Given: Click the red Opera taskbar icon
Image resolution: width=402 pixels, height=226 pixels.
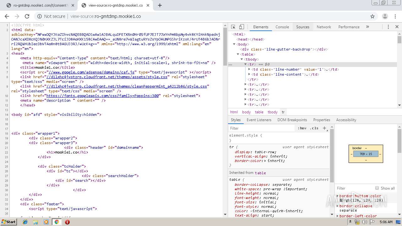Looking at the screenshot, I should click(x=67, y=222).
